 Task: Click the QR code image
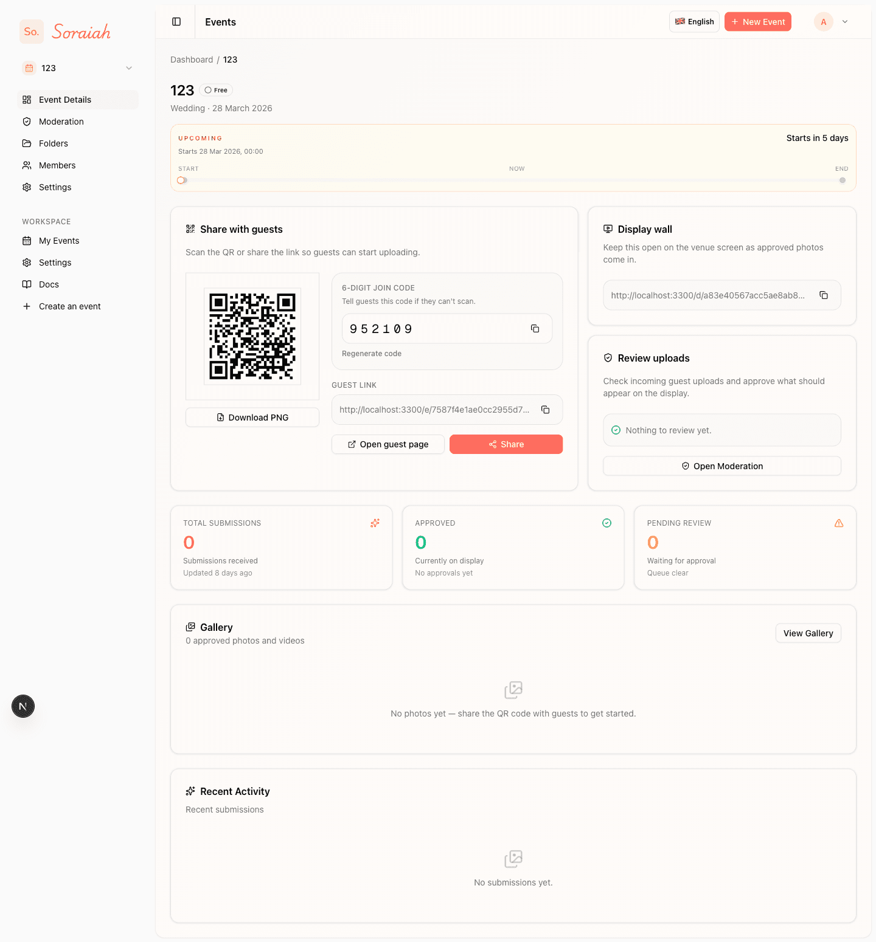coord(252,336)
